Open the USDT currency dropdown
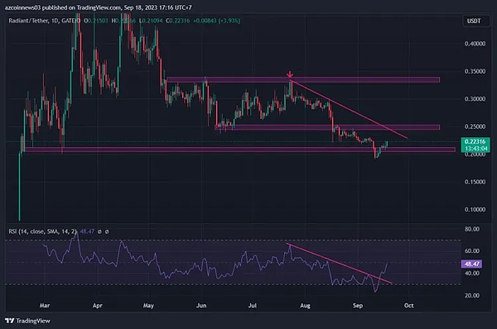The width and height of the screenshot is (497, 329). (474, 21)
